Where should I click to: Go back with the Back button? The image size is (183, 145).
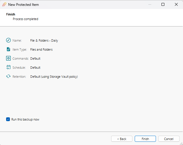tap(122, 139)
